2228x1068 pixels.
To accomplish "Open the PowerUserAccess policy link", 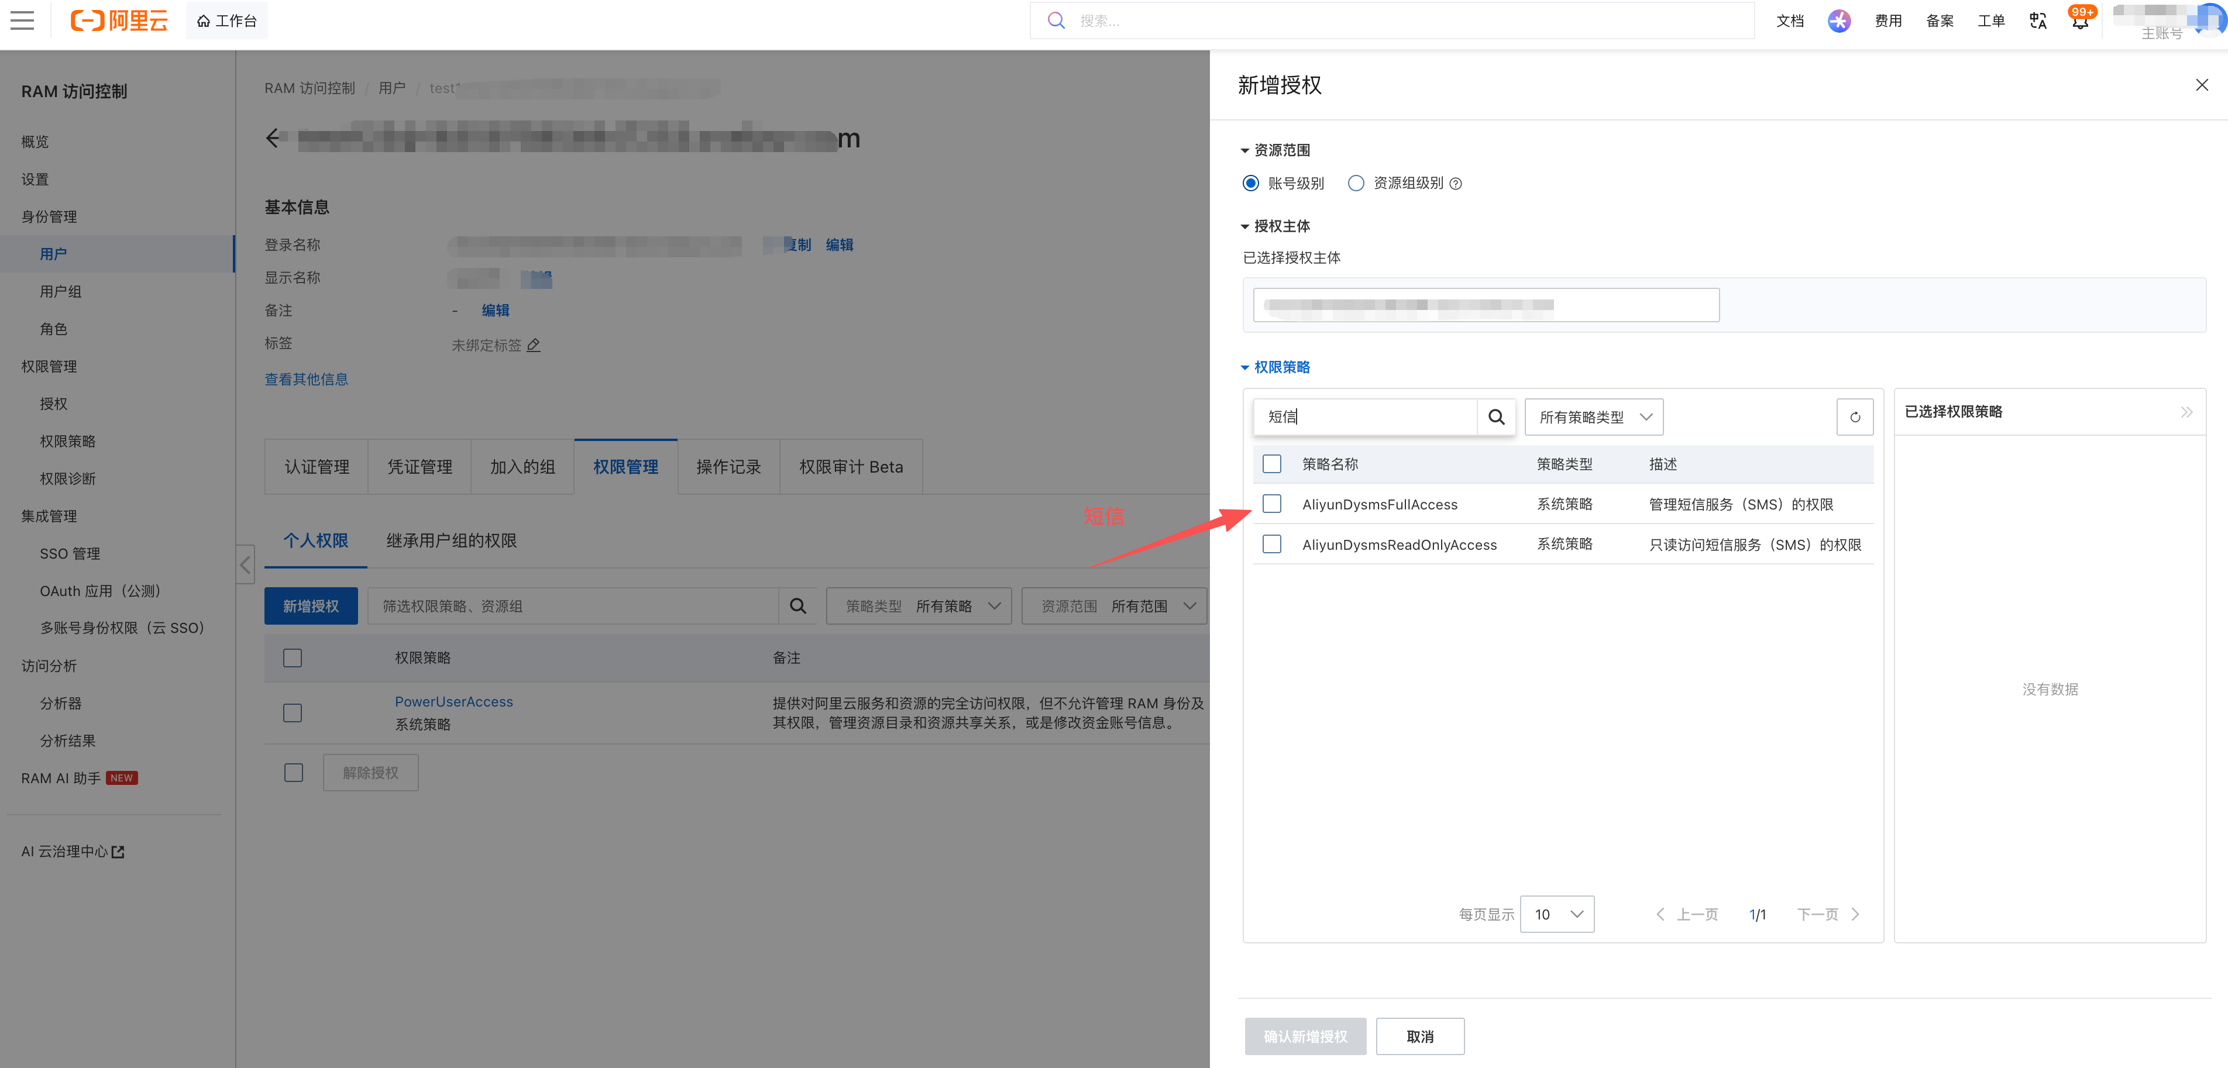I will pyautogui.click(x=453, y=702).
